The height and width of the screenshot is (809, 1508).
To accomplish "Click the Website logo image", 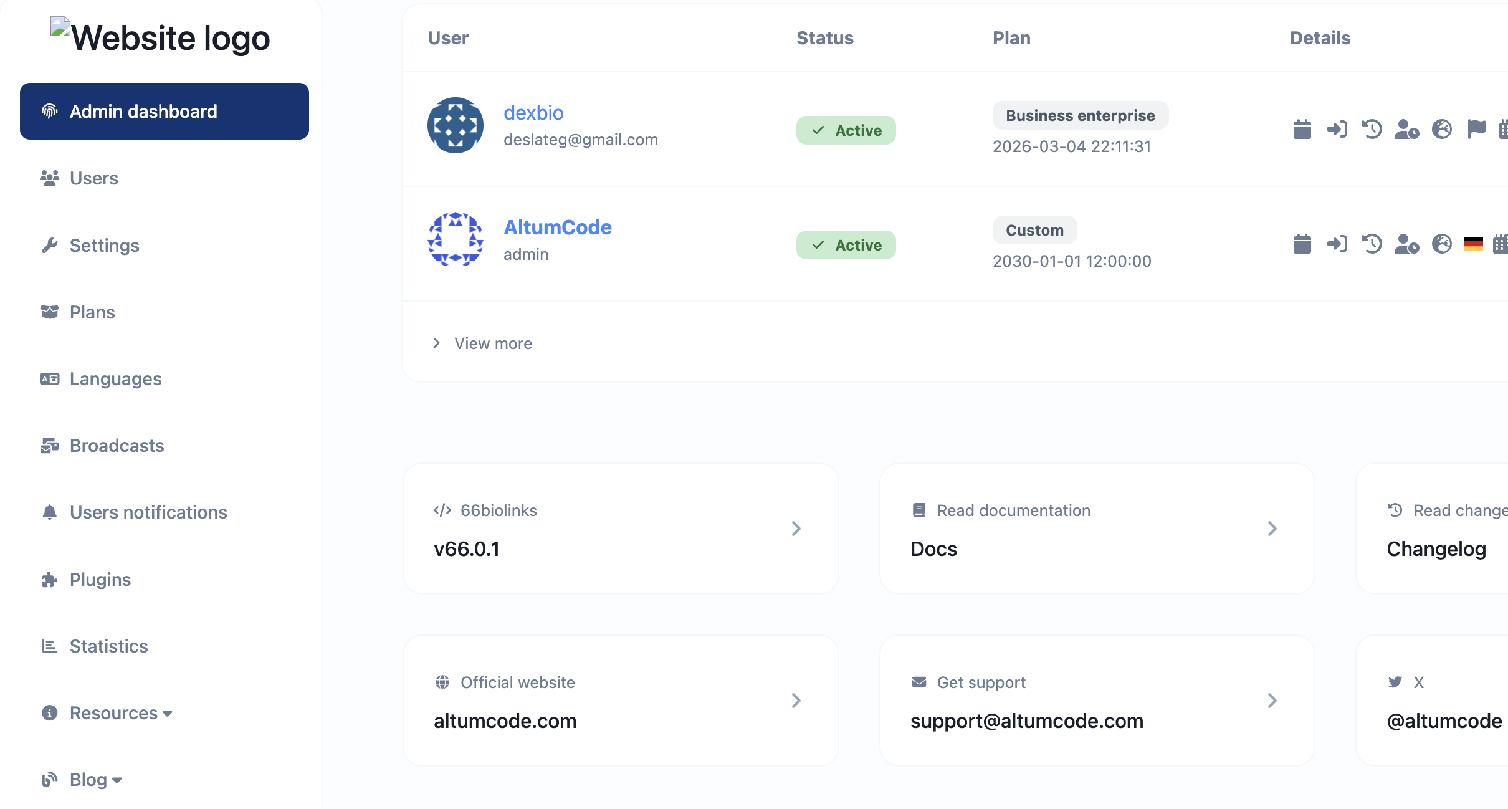I will (160, 37).
